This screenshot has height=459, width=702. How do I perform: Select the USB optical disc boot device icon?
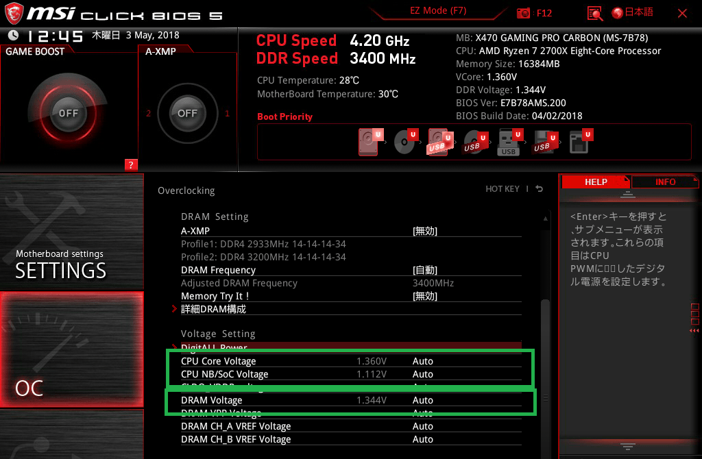[x=476, y=142]
